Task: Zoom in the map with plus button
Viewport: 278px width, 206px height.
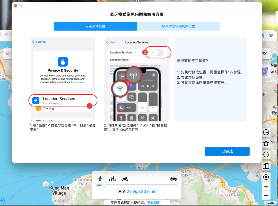Action: point(266,187)
